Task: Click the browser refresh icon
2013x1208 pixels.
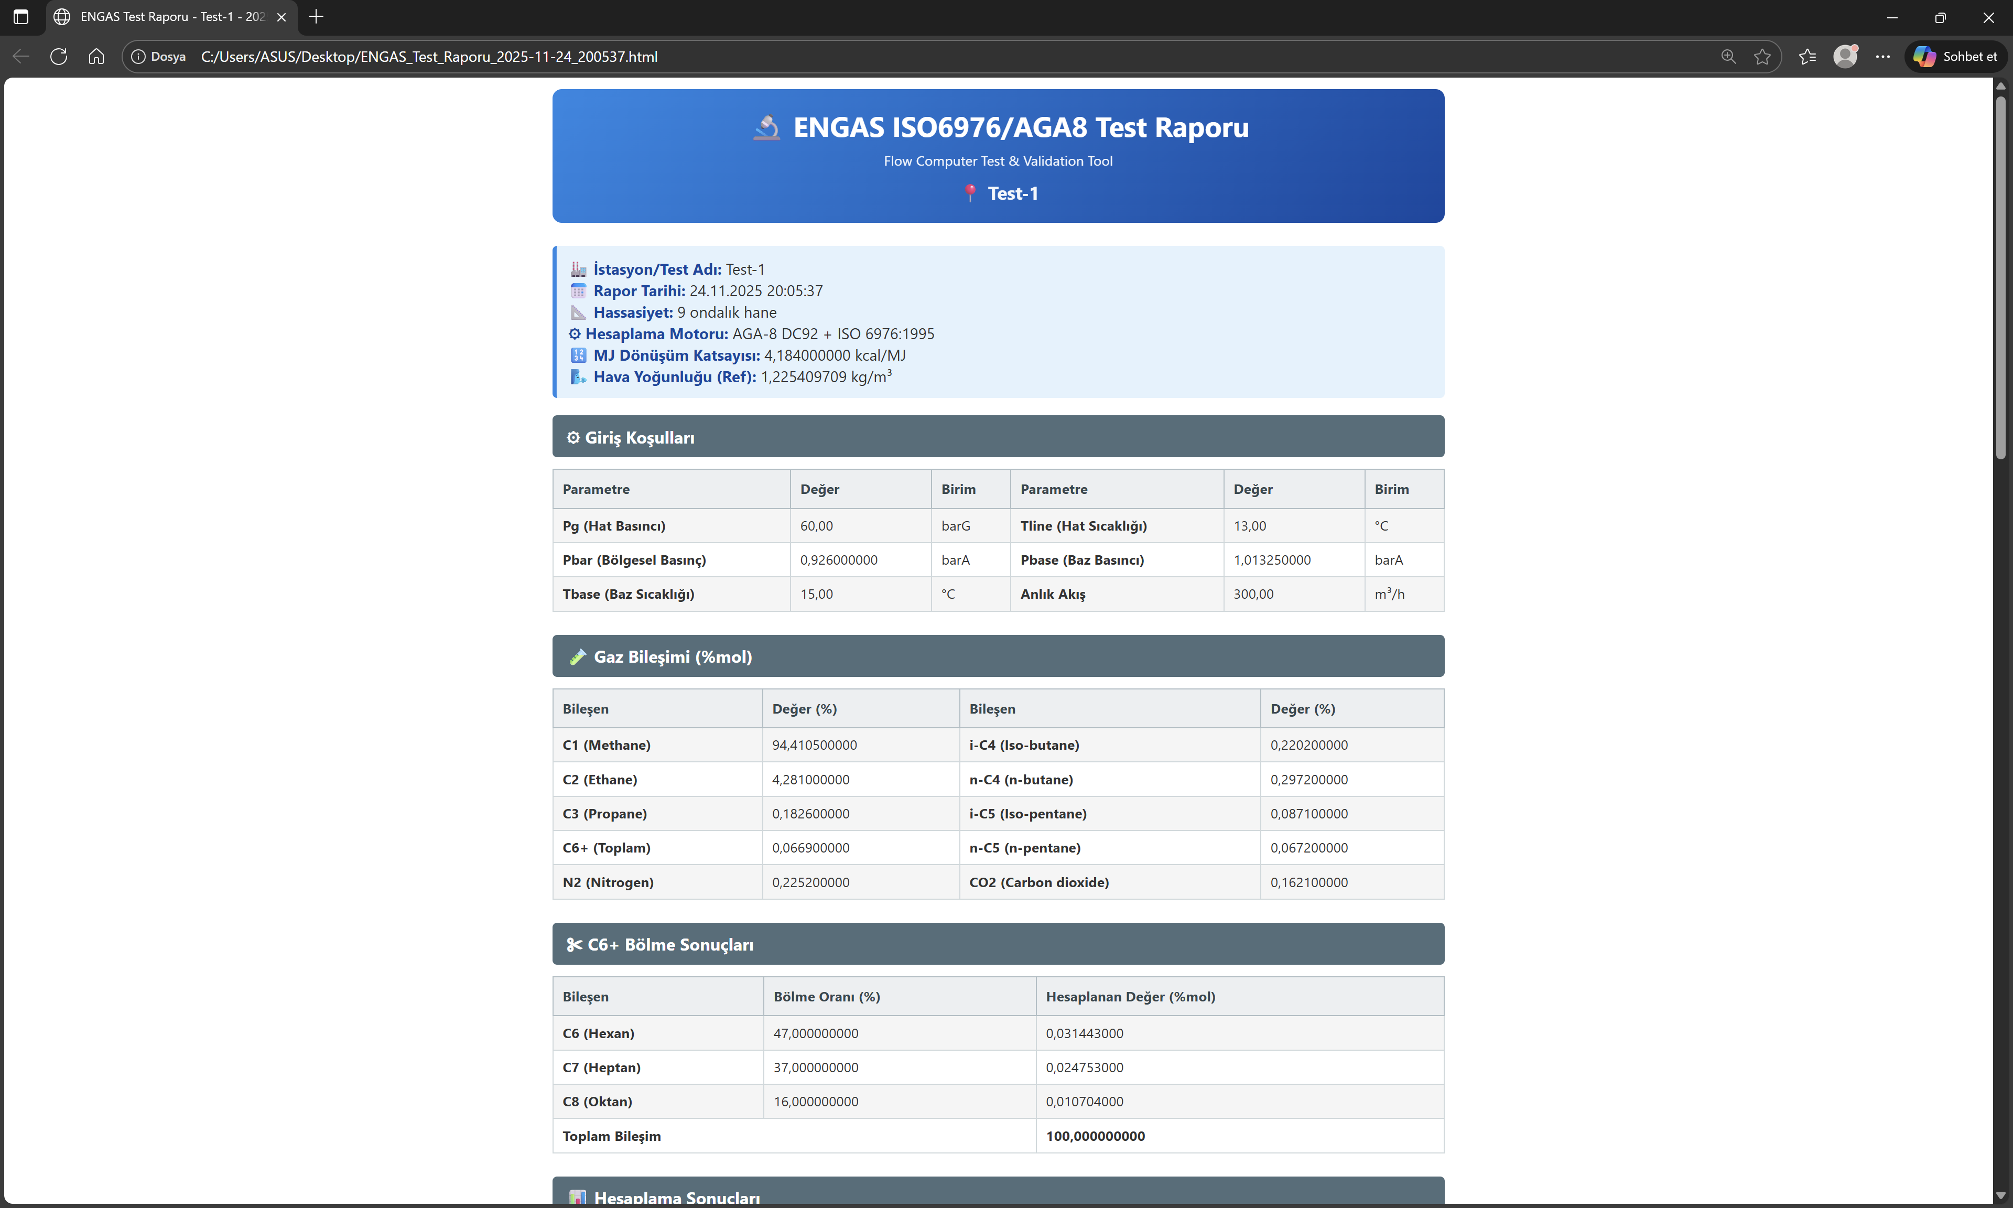Action: pos(59,56)
